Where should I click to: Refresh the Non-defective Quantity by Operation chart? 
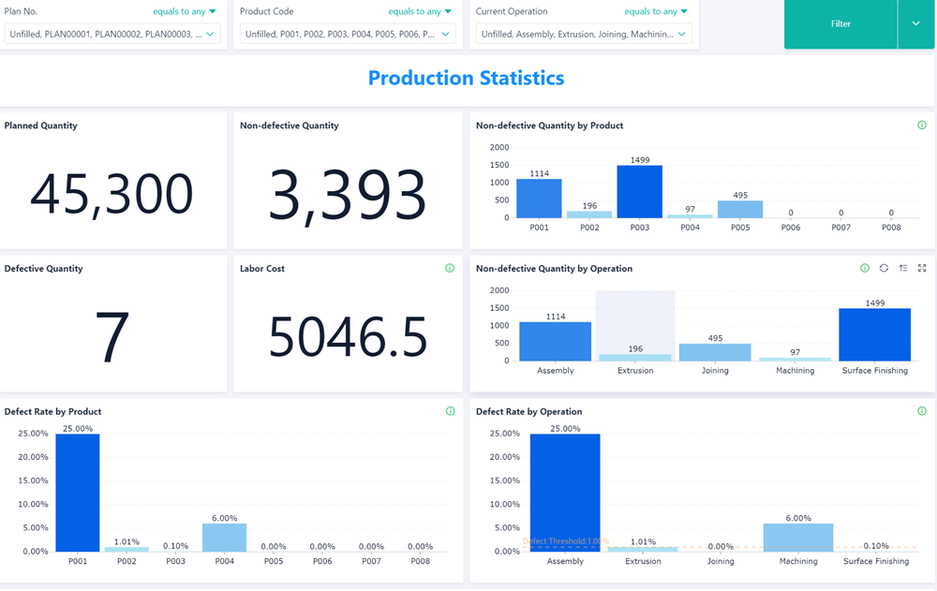coord(884,269)
